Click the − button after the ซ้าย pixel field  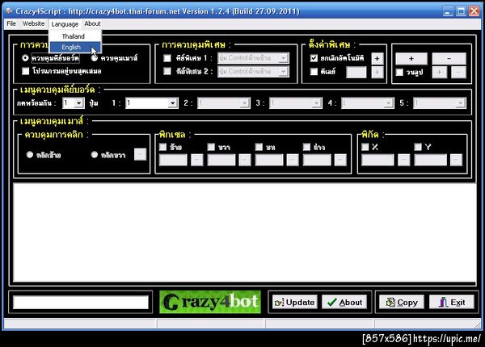(196, 160)
